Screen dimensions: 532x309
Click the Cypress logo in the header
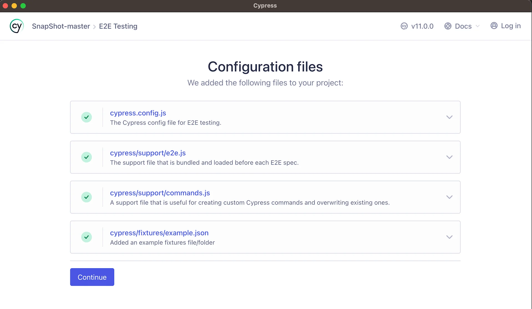coord(16,26)
